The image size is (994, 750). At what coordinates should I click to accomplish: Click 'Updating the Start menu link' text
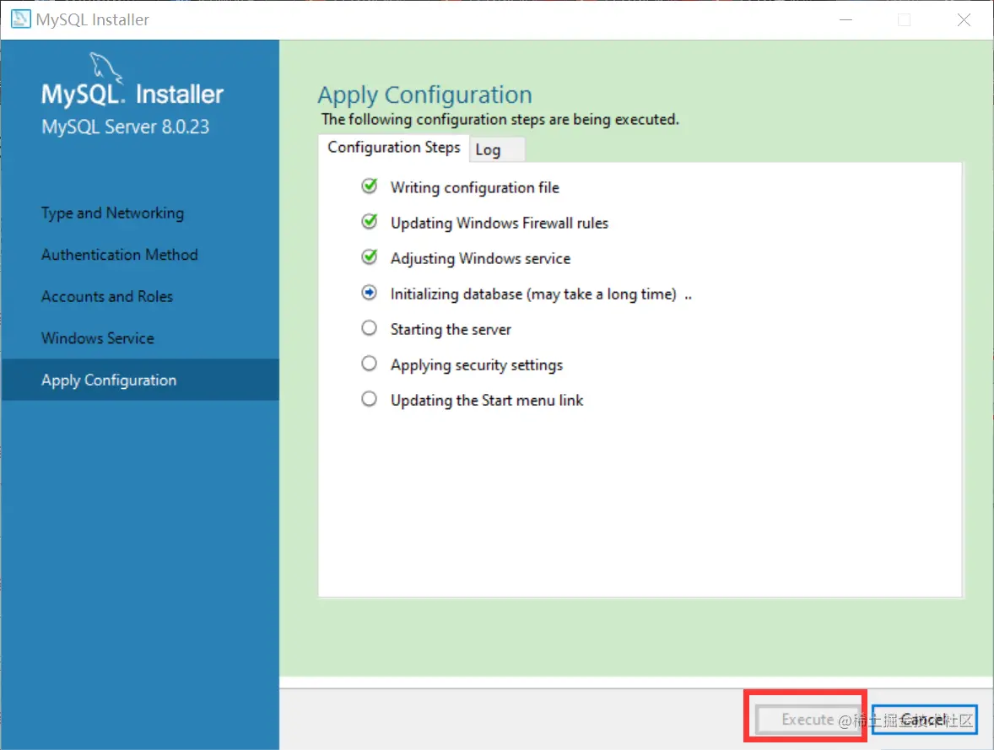pos(487,401)
